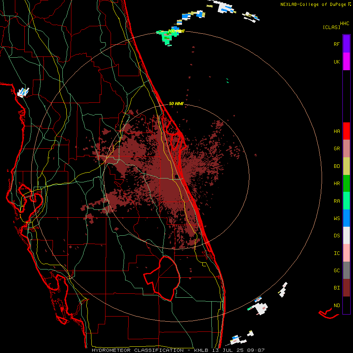Click the DS legend label
Image resolution: width=353 pixels, height=353 pixels.
click(337, 236)
